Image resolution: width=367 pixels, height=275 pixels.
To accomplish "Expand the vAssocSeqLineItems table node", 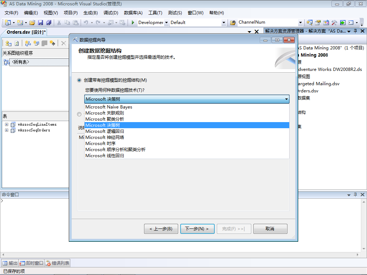I will point(6,124).
